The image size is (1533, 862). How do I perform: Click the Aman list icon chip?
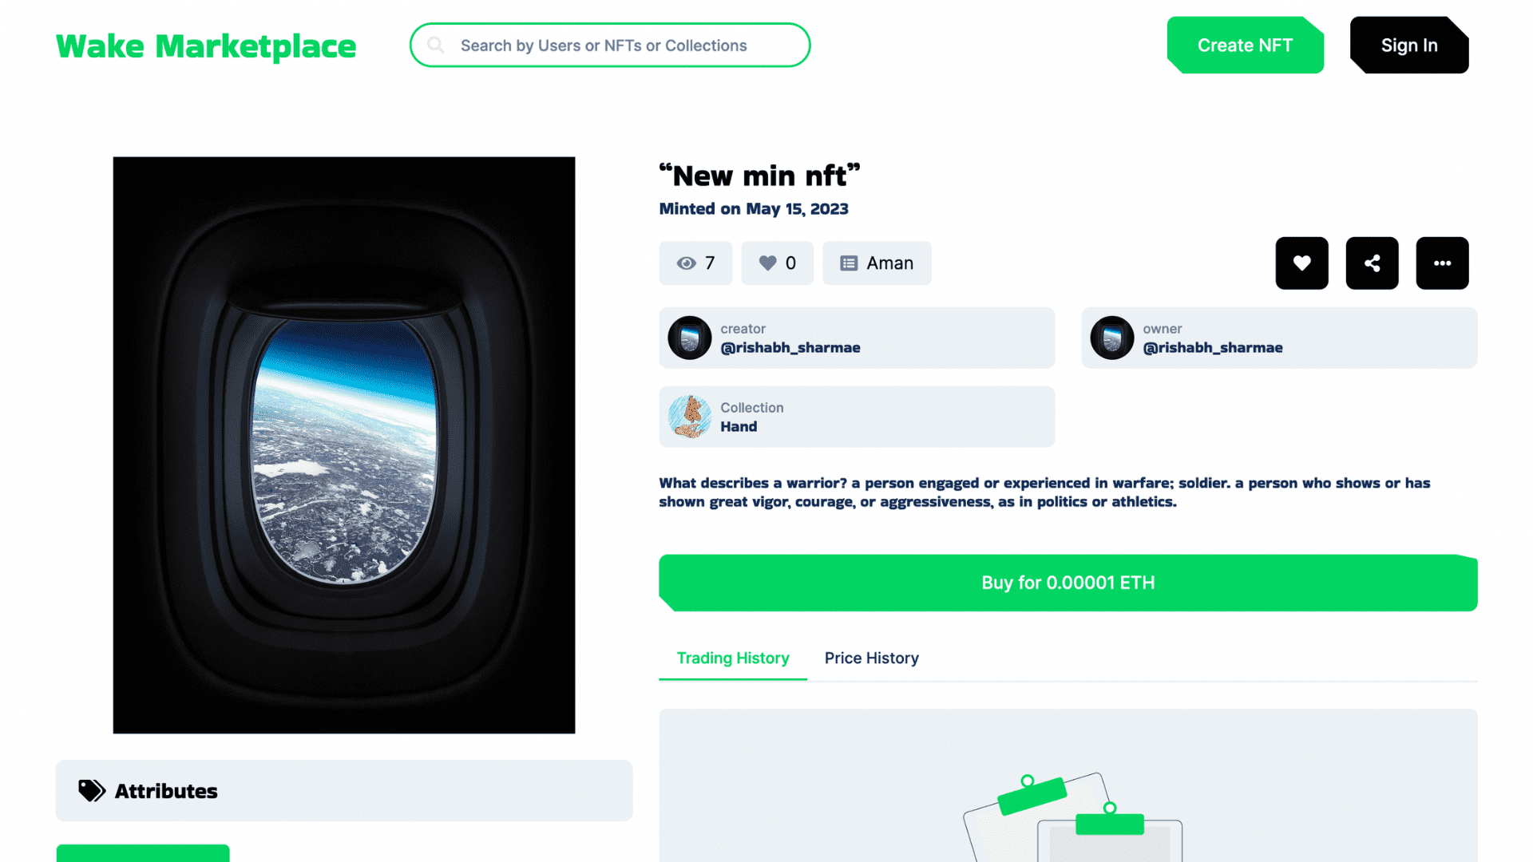(877, 263)
